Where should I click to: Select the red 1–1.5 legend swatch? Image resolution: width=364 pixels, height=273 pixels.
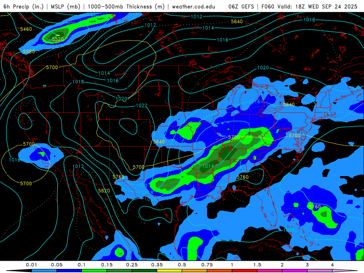pos(245,271)
